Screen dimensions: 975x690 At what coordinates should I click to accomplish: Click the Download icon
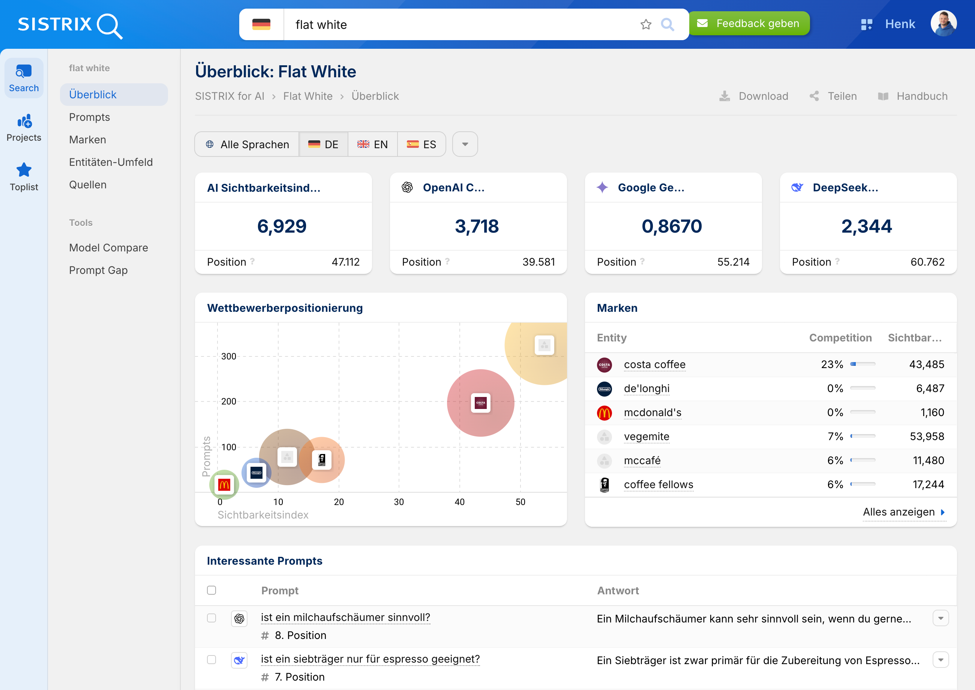pos(724,96)
